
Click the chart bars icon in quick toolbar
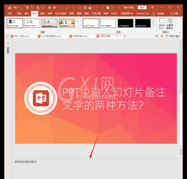[x=90, y=8]
